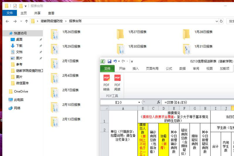234x156 pixels.
Task: Expand the address bar history dropdown
Action: click(x=217, y=21)
